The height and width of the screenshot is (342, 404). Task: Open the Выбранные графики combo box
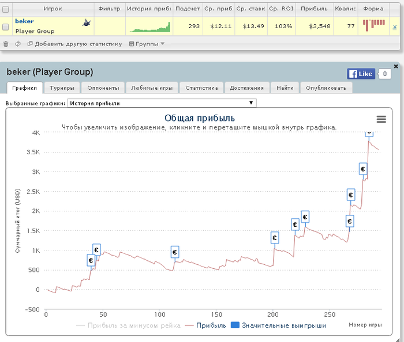(x=162, y=103)
